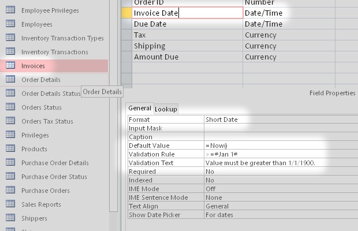Viewport: 358px width, 231px height.
Task: Click the Invoices table icon
Action: coord(10,66)
